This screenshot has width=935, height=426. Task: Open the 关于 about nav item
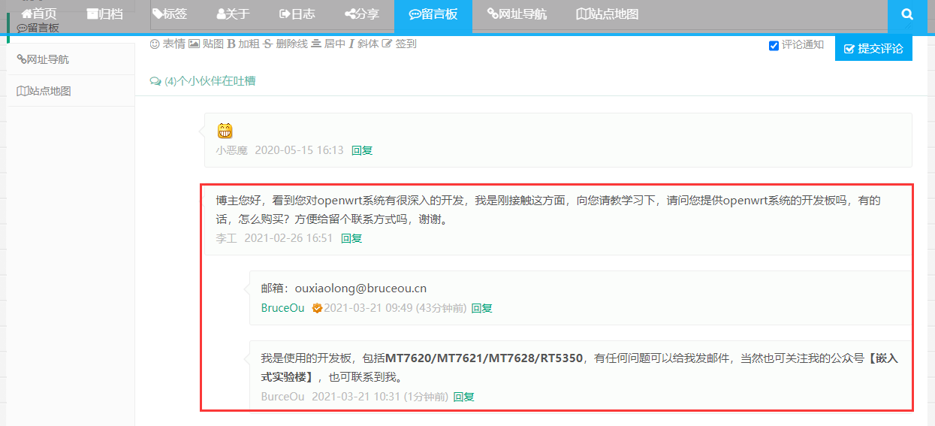[x=233, y=14]
